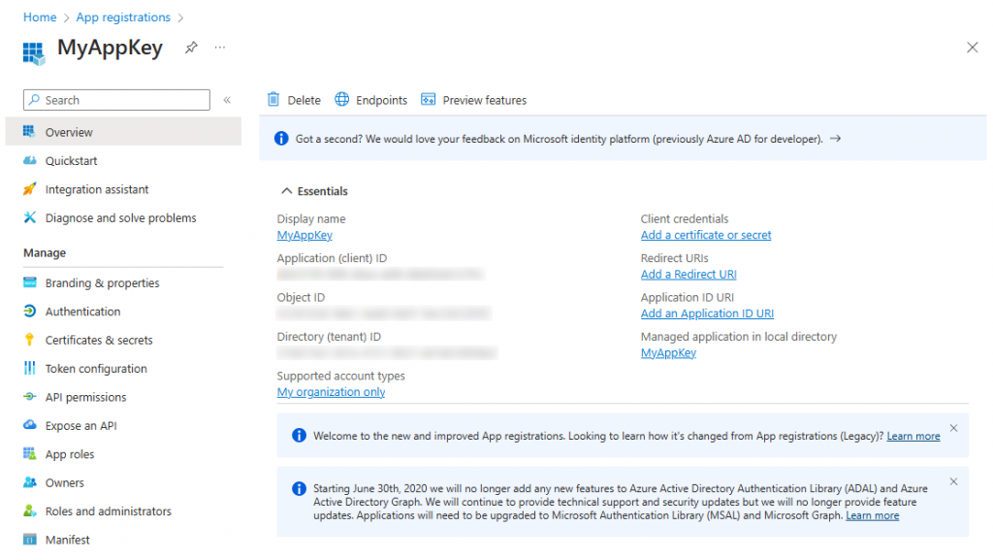The width and height of the screenshot is (993, 560).
Task: Click the pin icon next to MyAppKey
Action: tap(191, 48)
